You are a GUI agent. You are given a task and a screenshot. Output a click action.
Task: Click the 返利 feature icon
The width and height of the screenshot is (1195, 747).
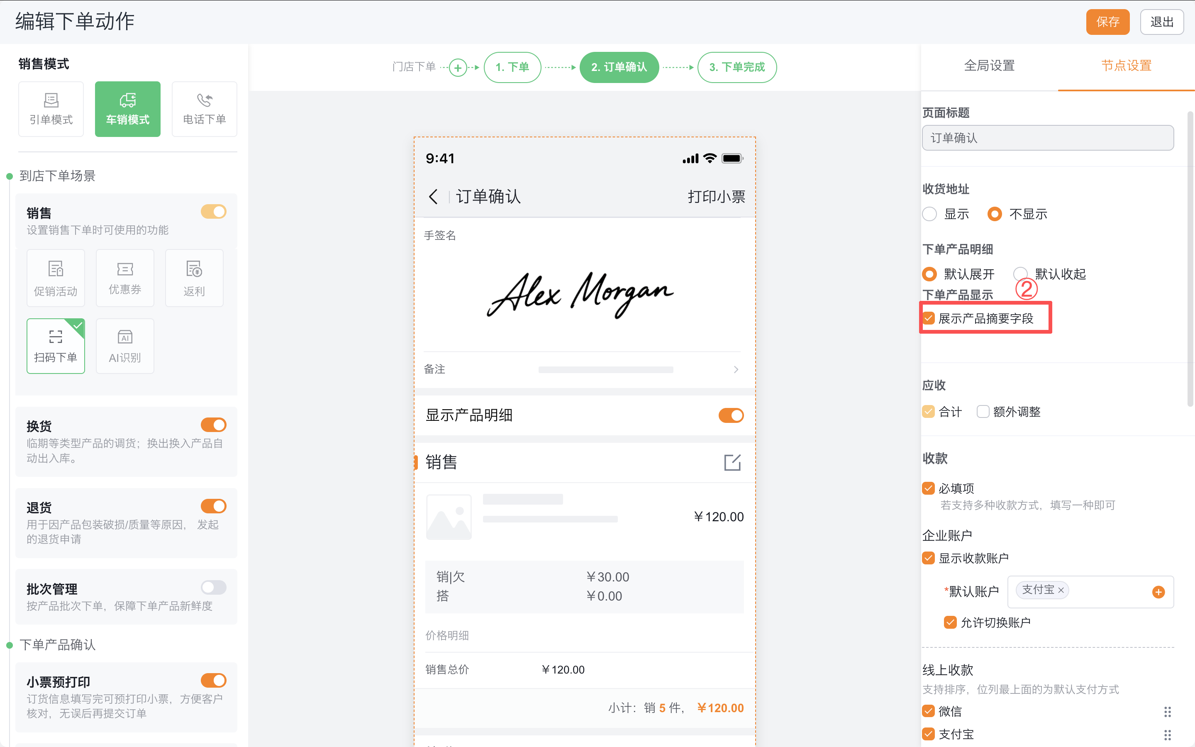coord(194,278)
